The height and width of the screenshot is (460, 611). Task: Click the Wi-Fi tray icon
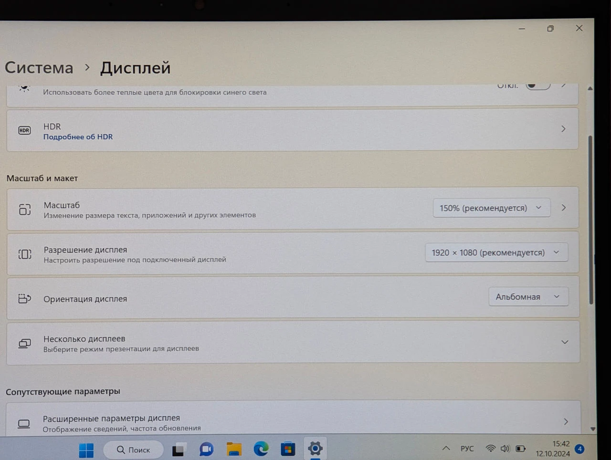tap(490, 449)
